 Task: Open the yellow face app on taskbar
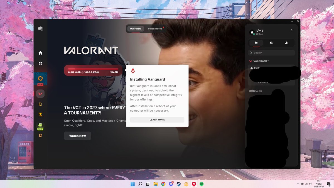(x=186, y=184)
